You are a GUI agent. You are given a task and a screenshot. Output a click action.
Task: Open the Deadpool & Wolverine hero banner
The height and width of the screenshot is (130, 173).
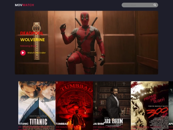tap(86, 43)
